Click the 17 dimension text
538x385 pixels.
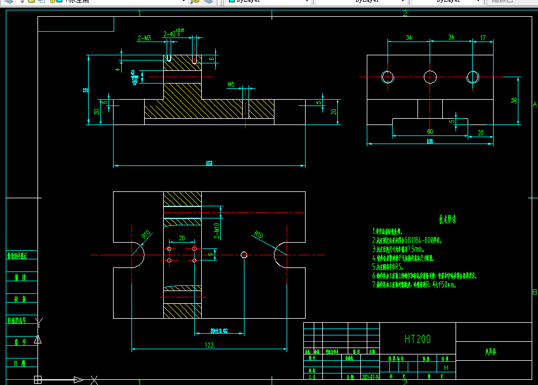(483, 37)
